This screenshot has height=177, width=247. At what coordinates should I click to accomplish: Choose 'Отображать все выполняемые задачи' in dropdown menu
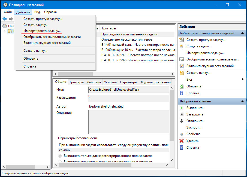[x=55, y=37]
